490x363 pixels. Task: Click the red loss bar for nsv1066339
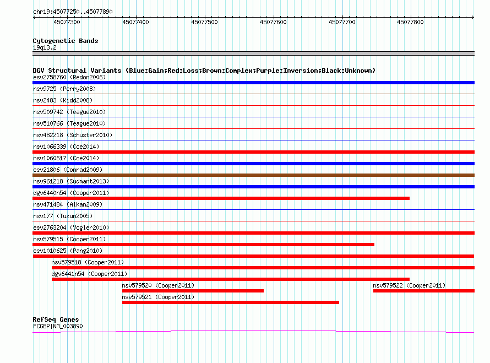coord(253,152)
